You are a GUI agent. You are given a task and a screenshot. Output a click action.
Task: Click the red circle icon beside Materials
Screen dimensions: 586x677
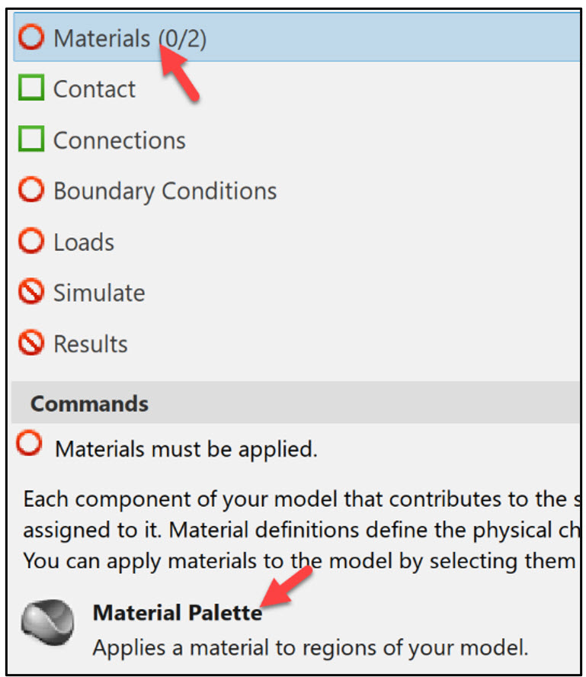[32, 37]
